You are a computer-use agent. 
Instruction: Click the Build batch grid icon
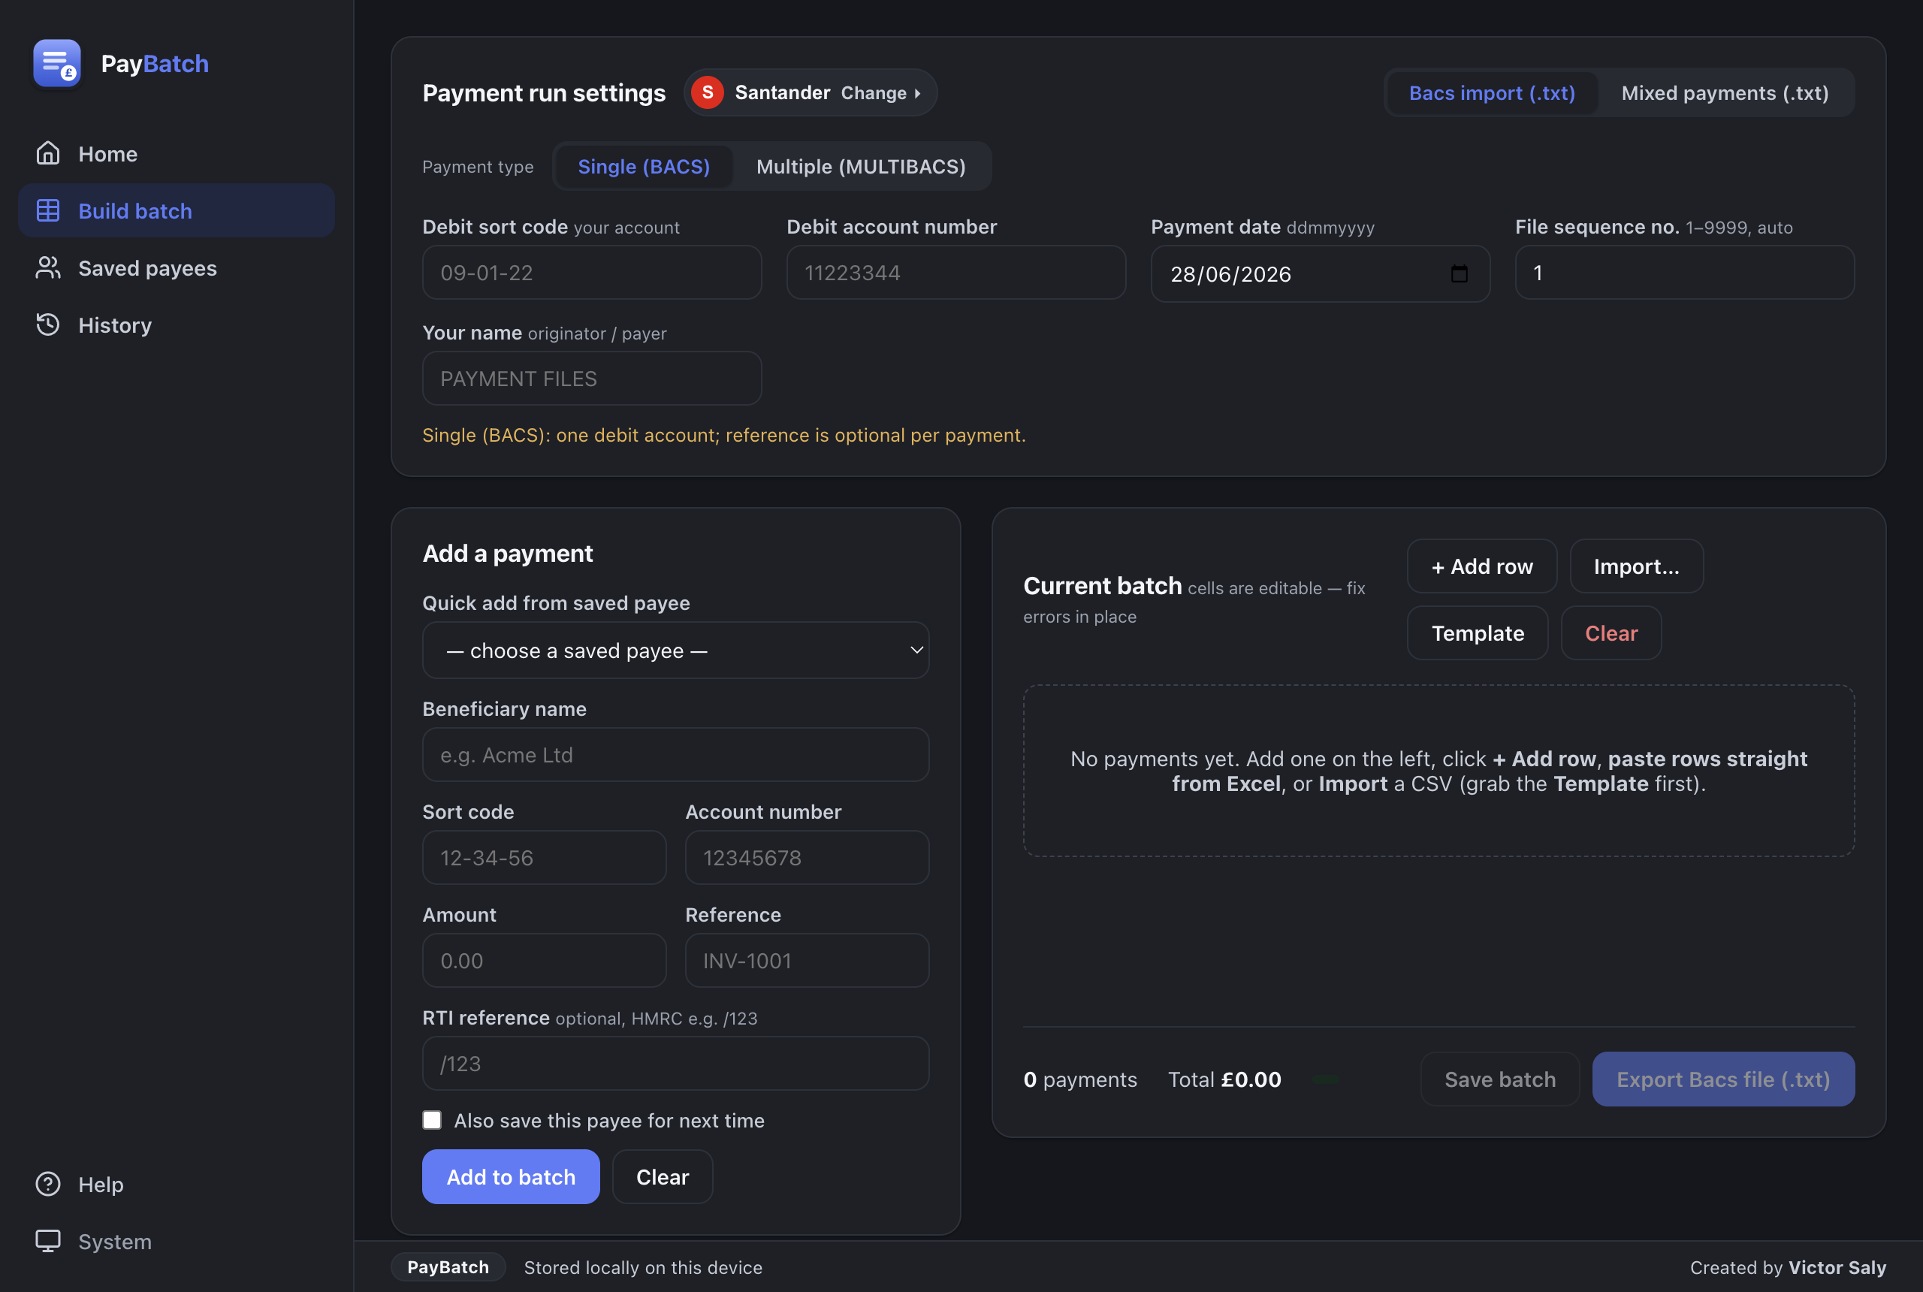tap(48, 211)
